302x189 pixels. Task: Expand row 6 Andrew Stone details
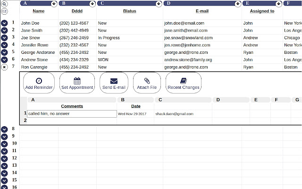4,60
